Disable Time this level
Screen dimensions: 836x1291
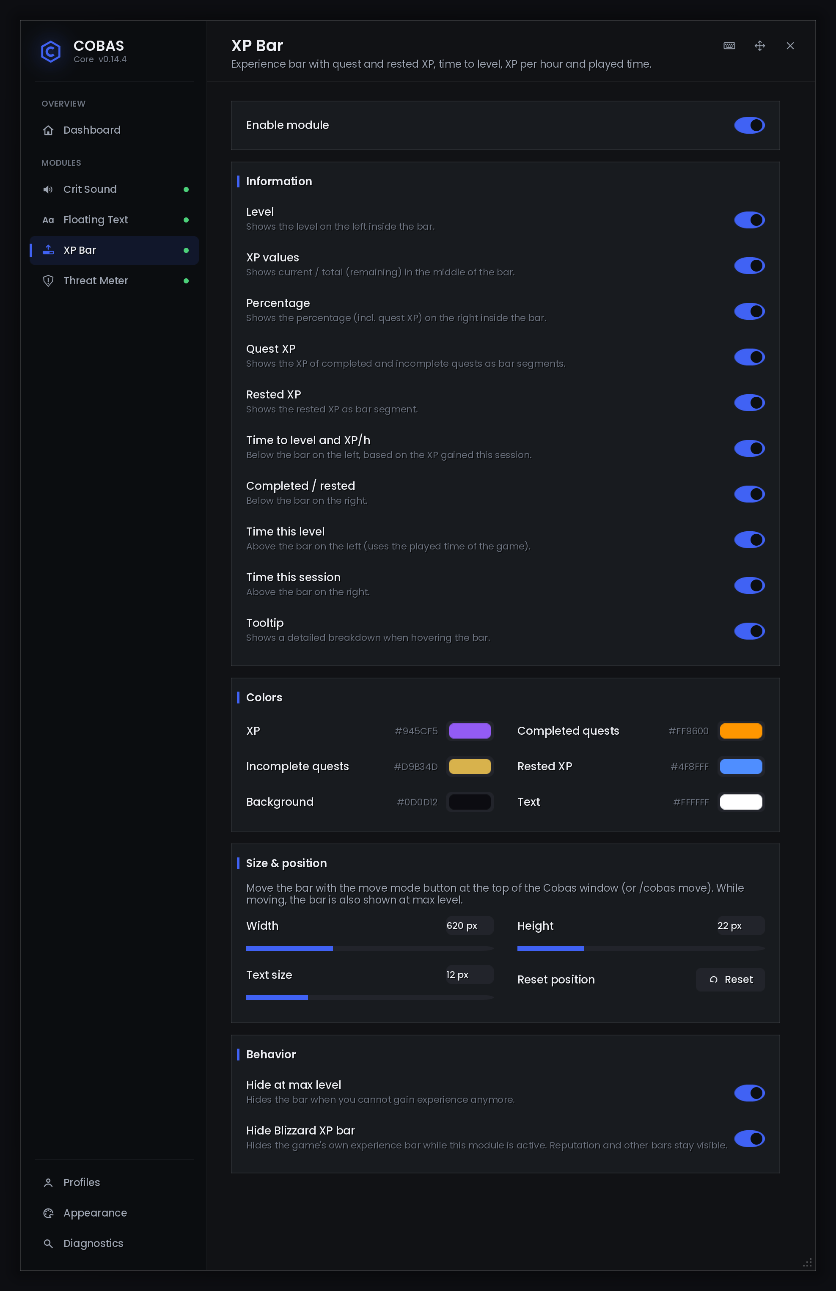pos(749,540)
